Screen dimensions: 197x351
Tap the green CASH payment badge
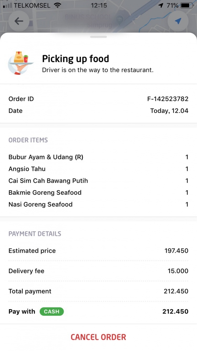point(52,311)
